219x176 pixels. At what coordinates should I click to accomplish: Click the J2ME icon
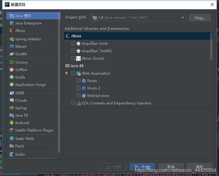[12, 93]
